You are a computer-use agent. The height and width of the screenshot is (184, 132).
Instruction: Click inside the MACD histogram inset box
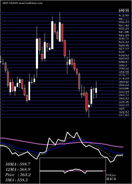(x=73, y=171)
